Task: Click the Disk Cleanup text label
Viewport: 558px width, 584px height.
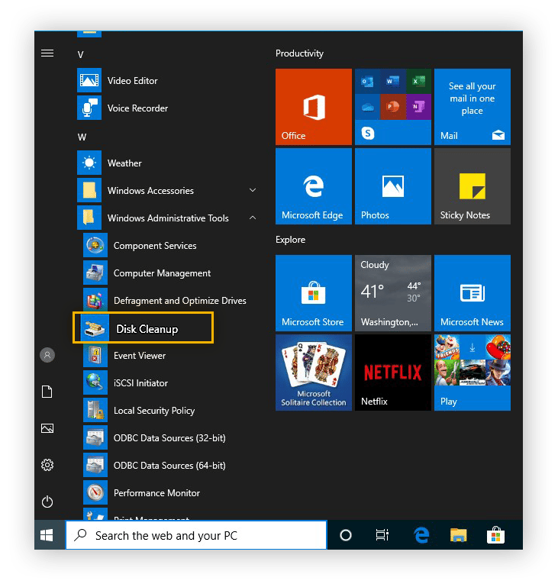Action: click(147, 329)
